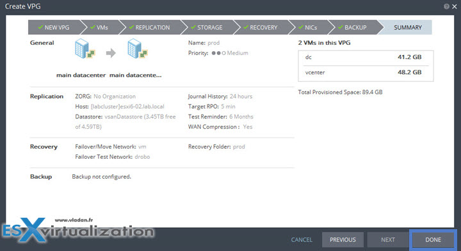Click the first 'main datacenter' label

tap(81, 76)
